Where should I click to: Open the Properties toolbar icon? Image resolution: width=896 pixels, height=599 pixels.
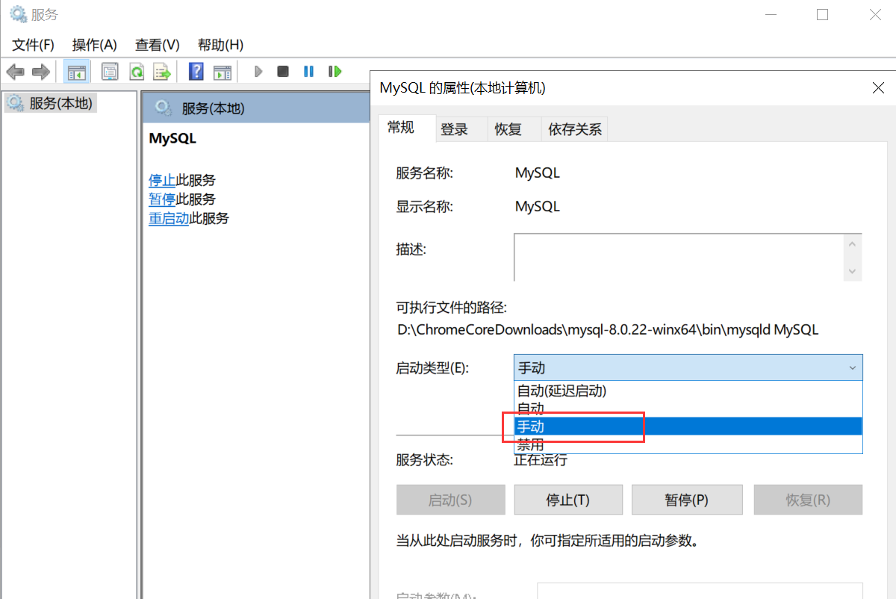point(111,72)
